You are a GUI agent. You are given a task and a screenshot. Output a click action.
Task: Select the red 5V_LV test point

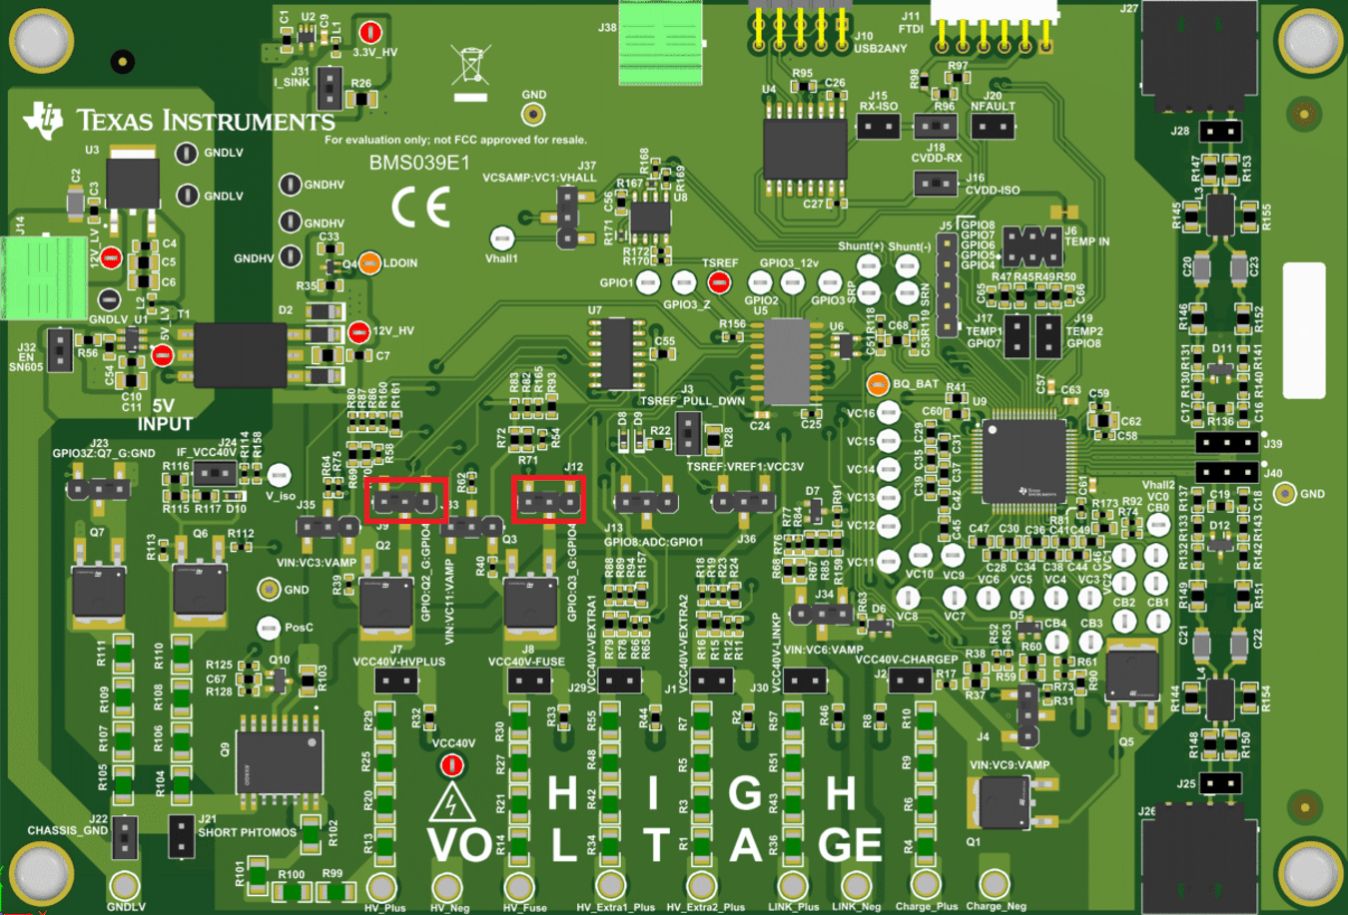click(x=162, y=354)
